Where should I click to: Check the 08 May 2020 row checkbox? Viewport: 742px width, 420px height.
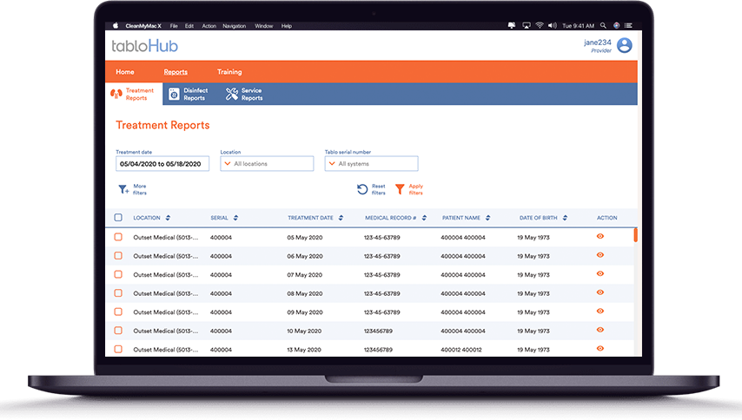(x=118, y=293)
